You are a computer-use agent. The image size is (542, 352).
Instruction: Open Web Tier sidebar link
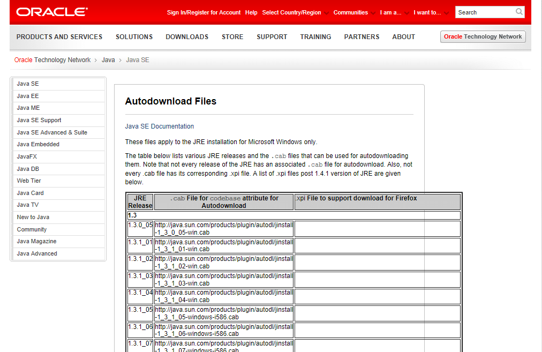click(x=58, y=181)
